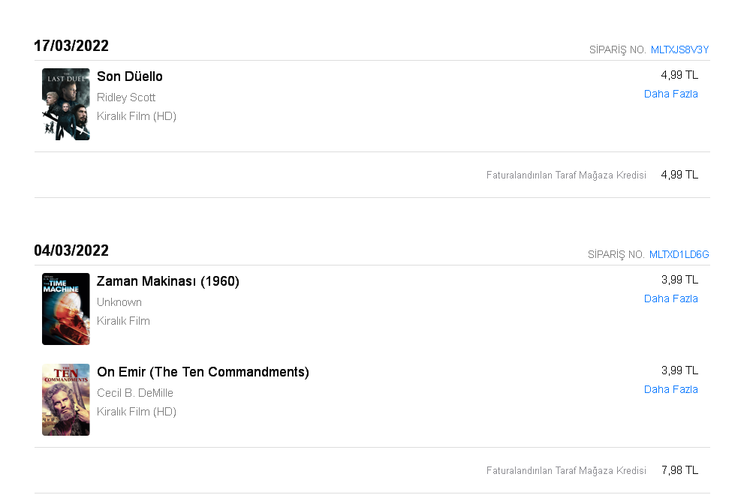This screenshot has height=495, width=750.
Task: Click director name Cecil B. DeMille
Action: pyautogui.click(x=135, y=393)
